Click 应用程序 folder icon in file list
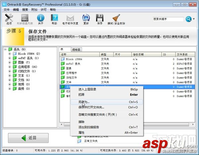The height and width of the screenshot is (155, 199). point(63,73)
